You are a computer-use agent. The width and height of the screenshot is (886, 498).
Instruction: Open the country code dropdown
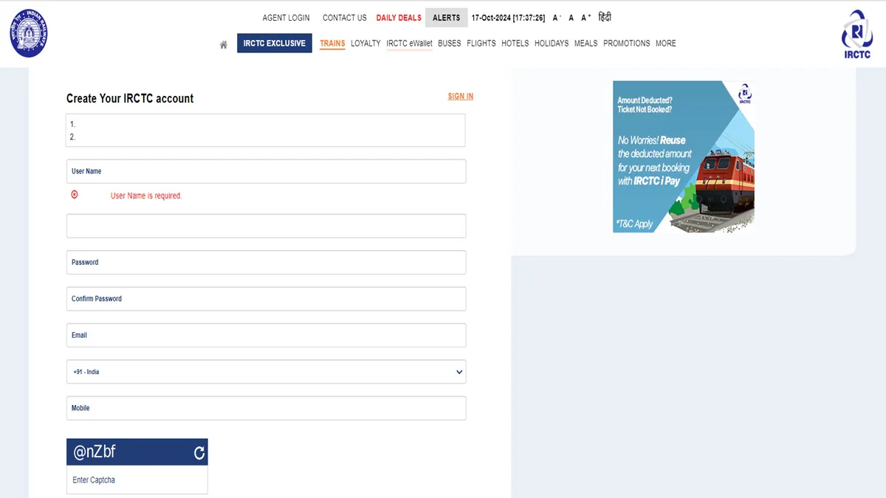(266, 372)
